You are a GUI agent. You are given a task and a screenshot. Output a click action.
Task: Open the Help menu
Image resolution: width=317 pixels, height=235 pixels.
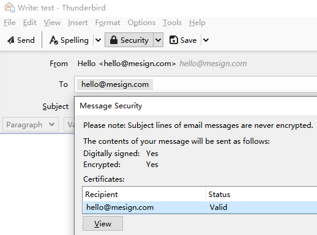coord(197,23)
